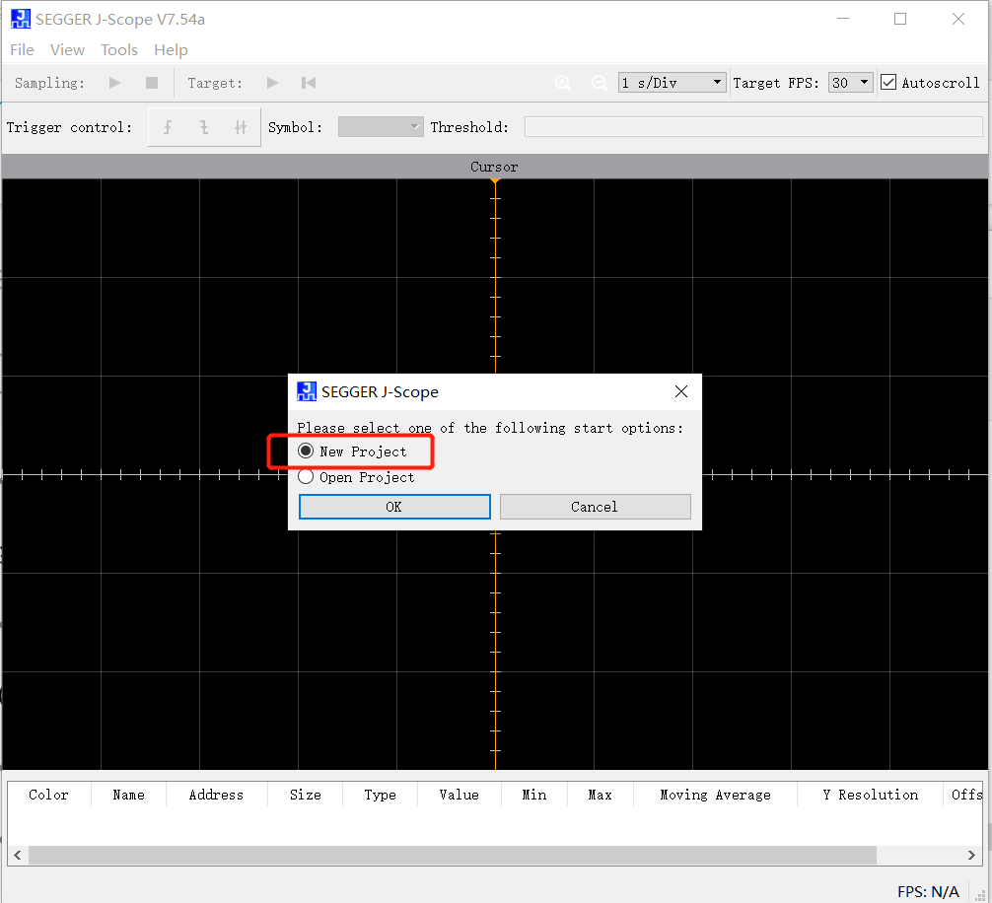
Task: Click the zoom in magnifier icon
Action: coord(563,83)
